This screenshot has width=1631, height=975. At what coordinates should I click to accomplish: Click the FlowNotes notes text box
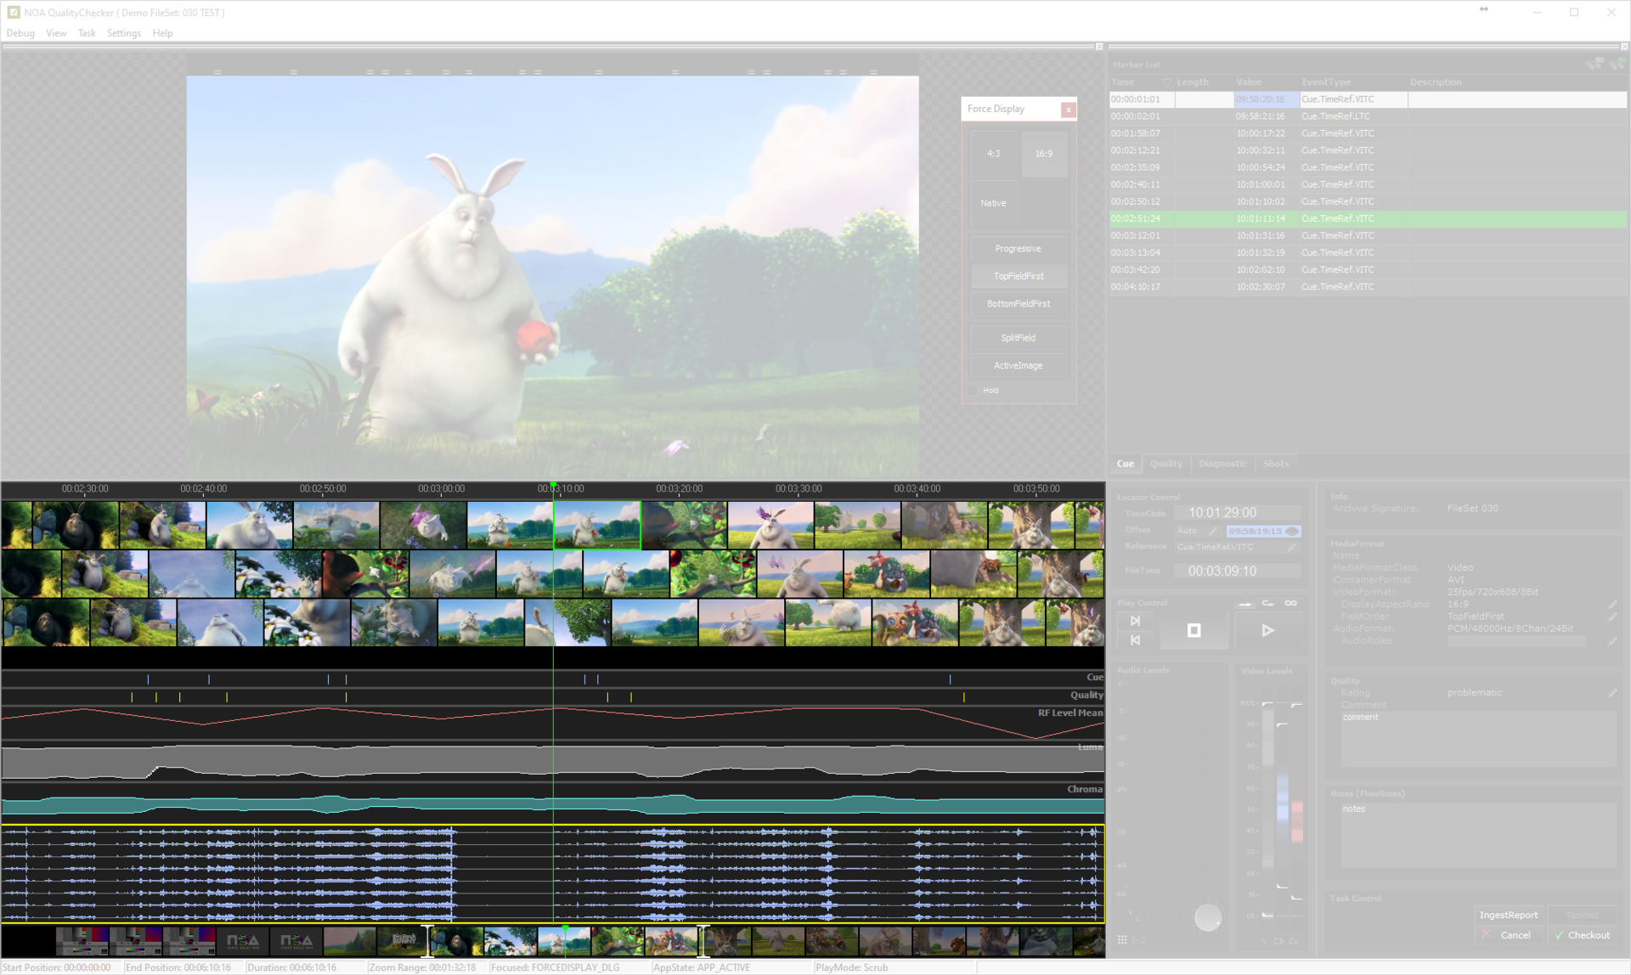coord(1478,835)
